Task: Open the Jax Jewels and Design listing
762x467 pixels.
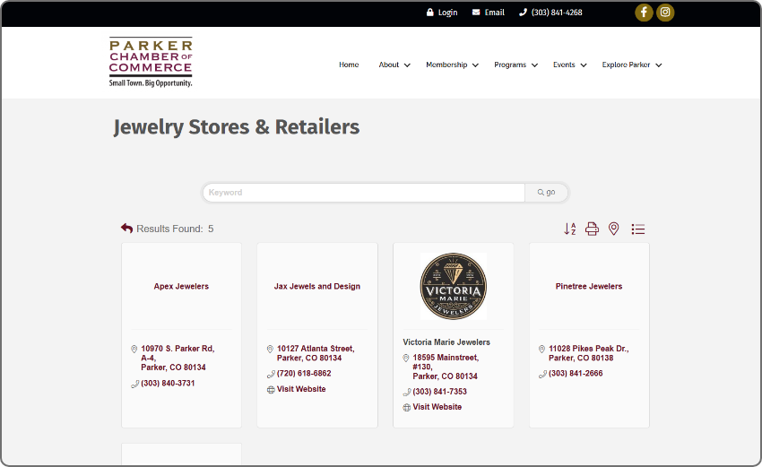Action: pyautogui.click(x=317, y=286)
